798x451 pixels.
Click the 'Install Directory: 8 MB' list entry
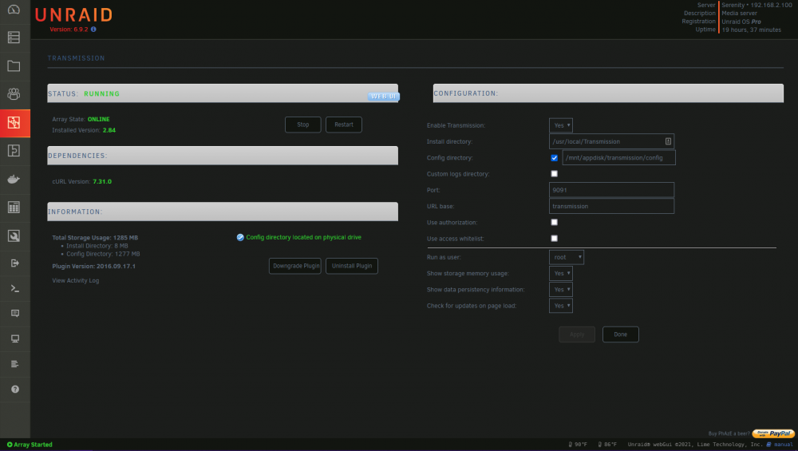pyautogui.click(x=97, y=246)
